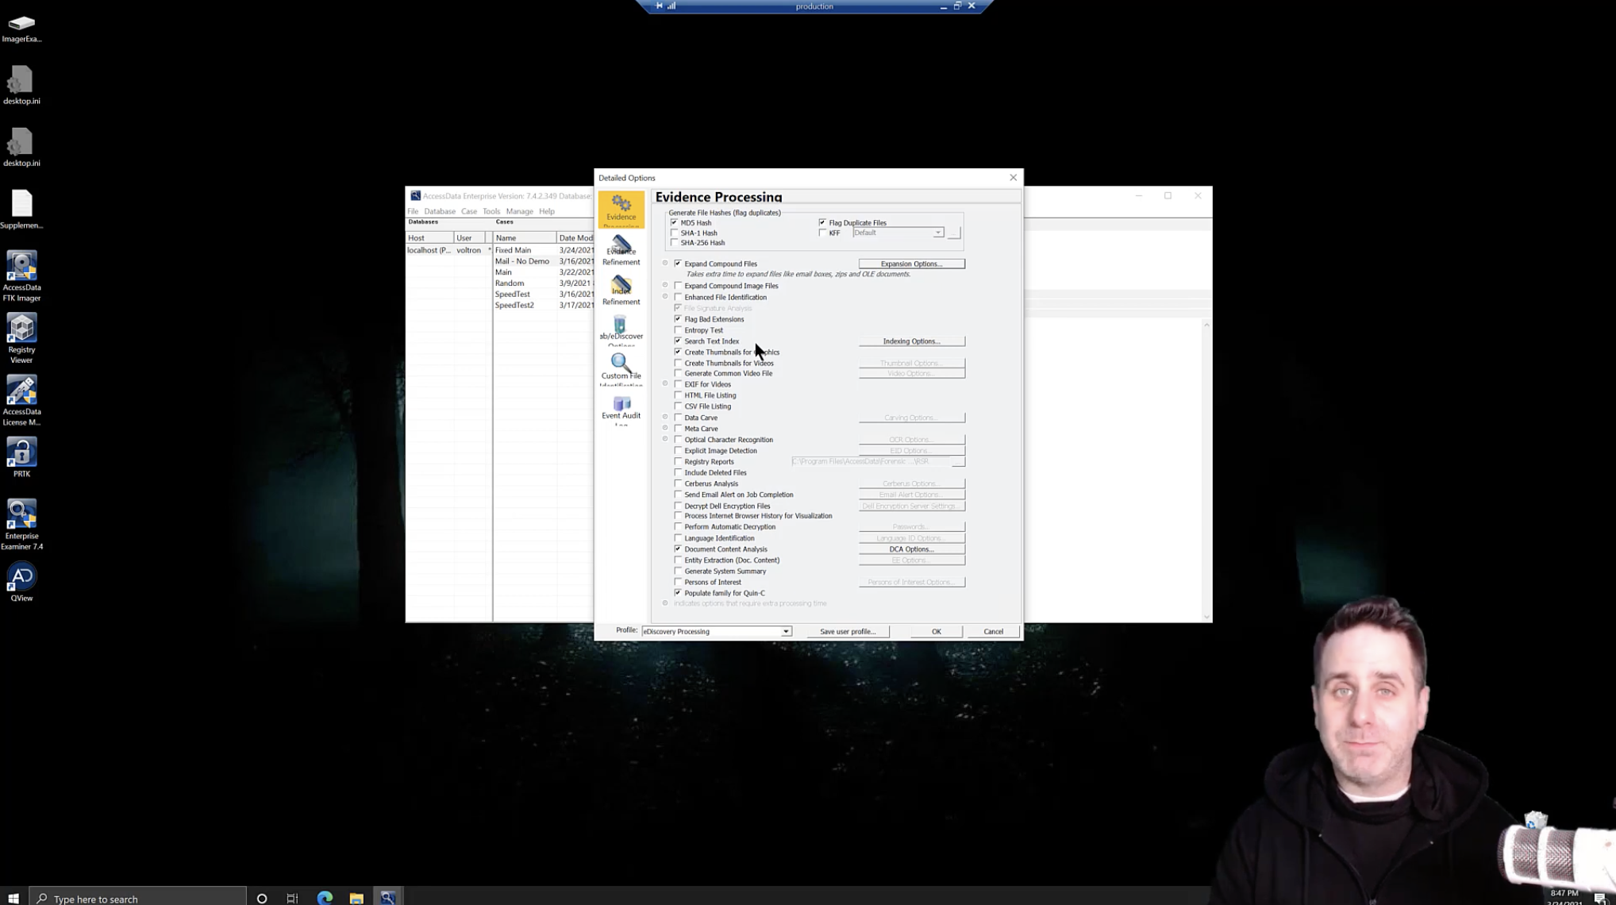The height and width of the screenshot is (905, 1616).
Task: Open the KFF Default dropdown
Action: tap(937, 232)
